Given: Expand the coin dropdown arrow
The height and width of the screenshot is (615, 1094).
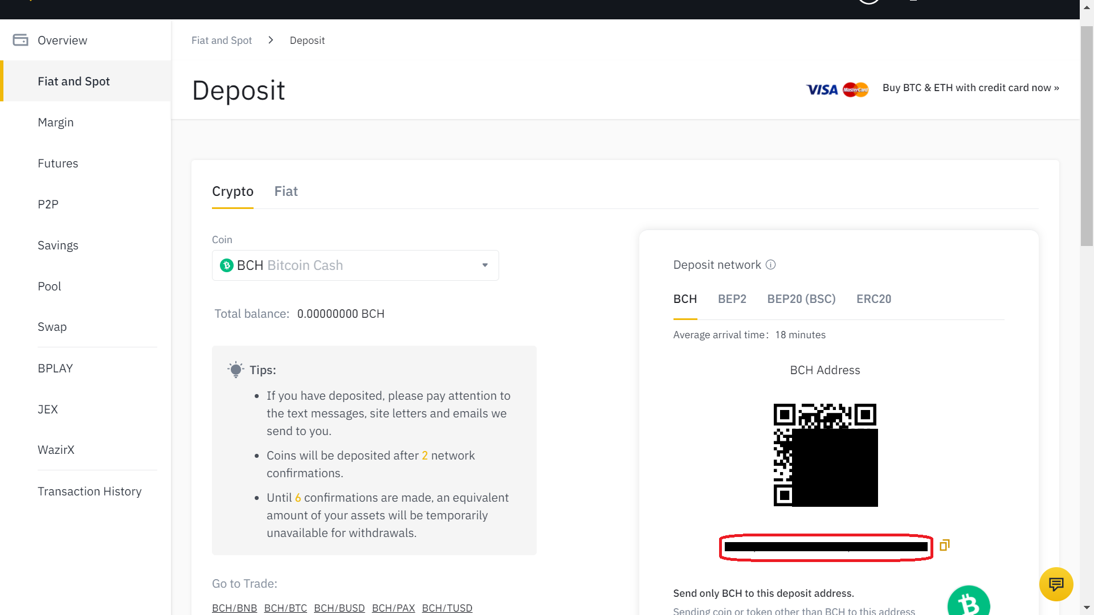Looking at the screenshot, I should [485, 265].
